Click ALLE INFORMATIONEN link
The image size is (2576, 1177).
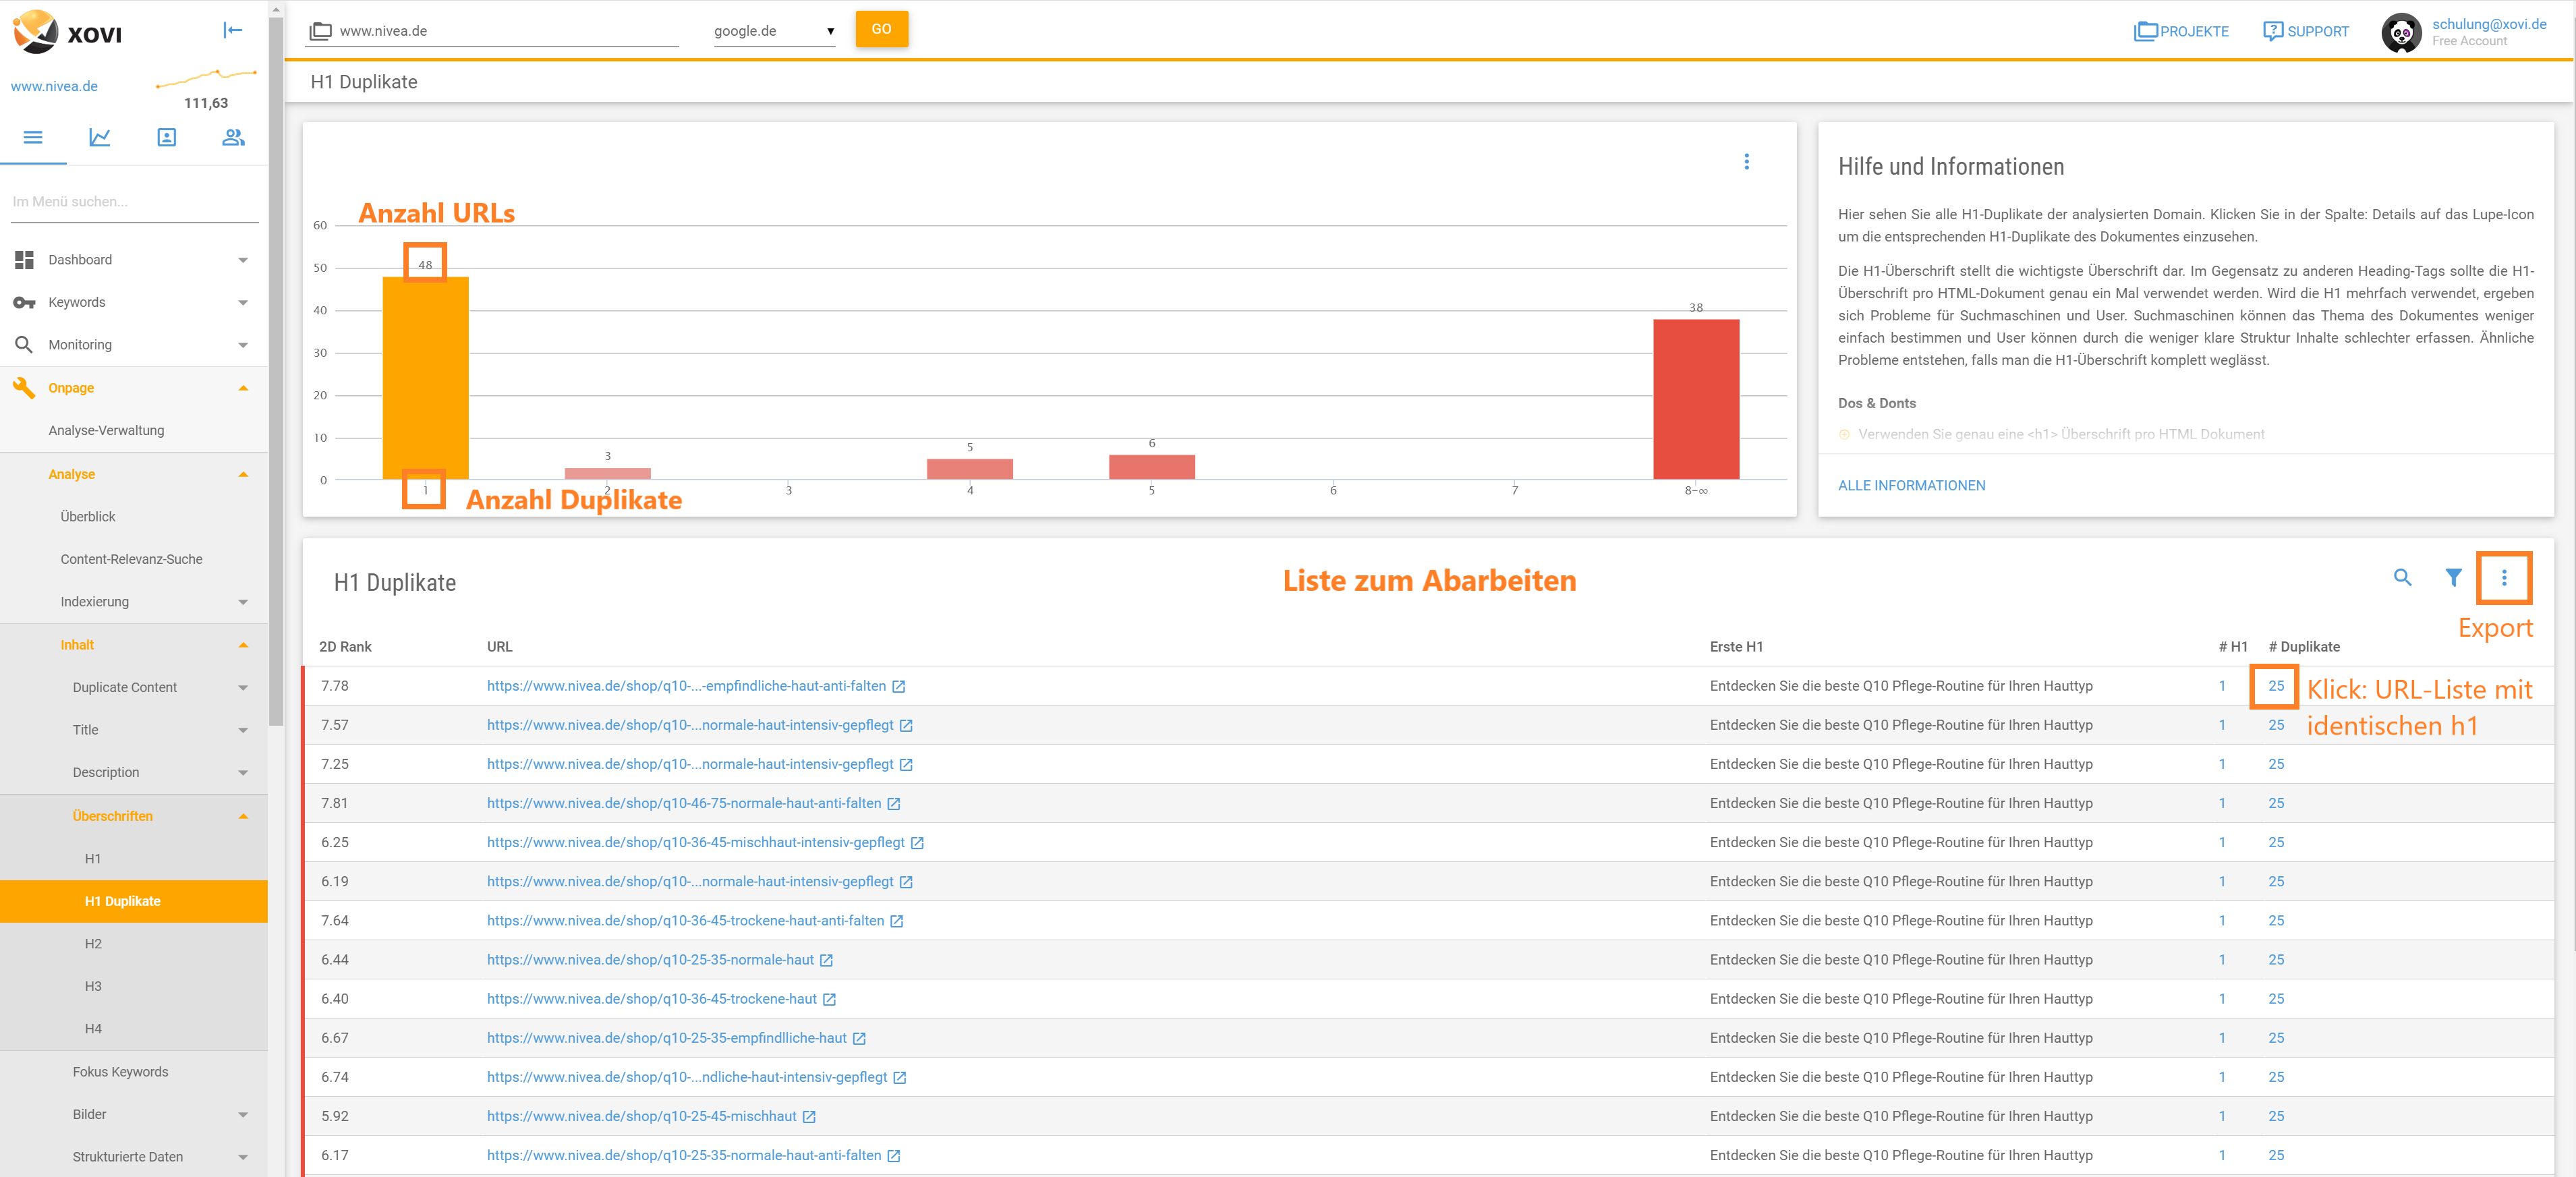1911,486
